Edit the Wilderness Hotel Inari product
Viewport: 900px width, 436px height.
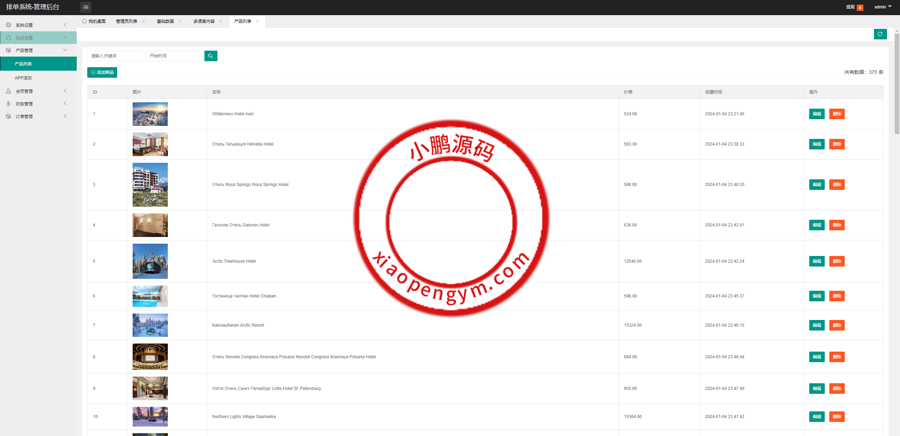click(817, 114)
